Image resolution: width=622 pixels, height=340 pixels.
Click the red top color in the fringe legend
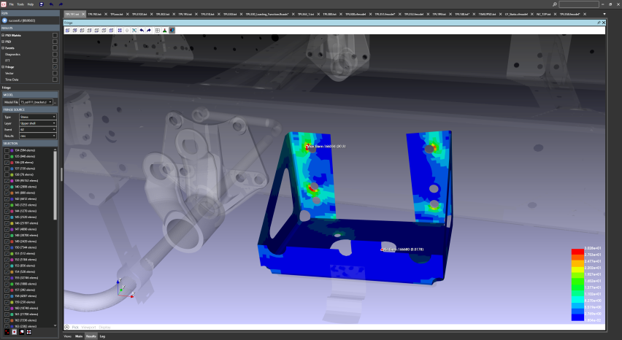point(577,252)
